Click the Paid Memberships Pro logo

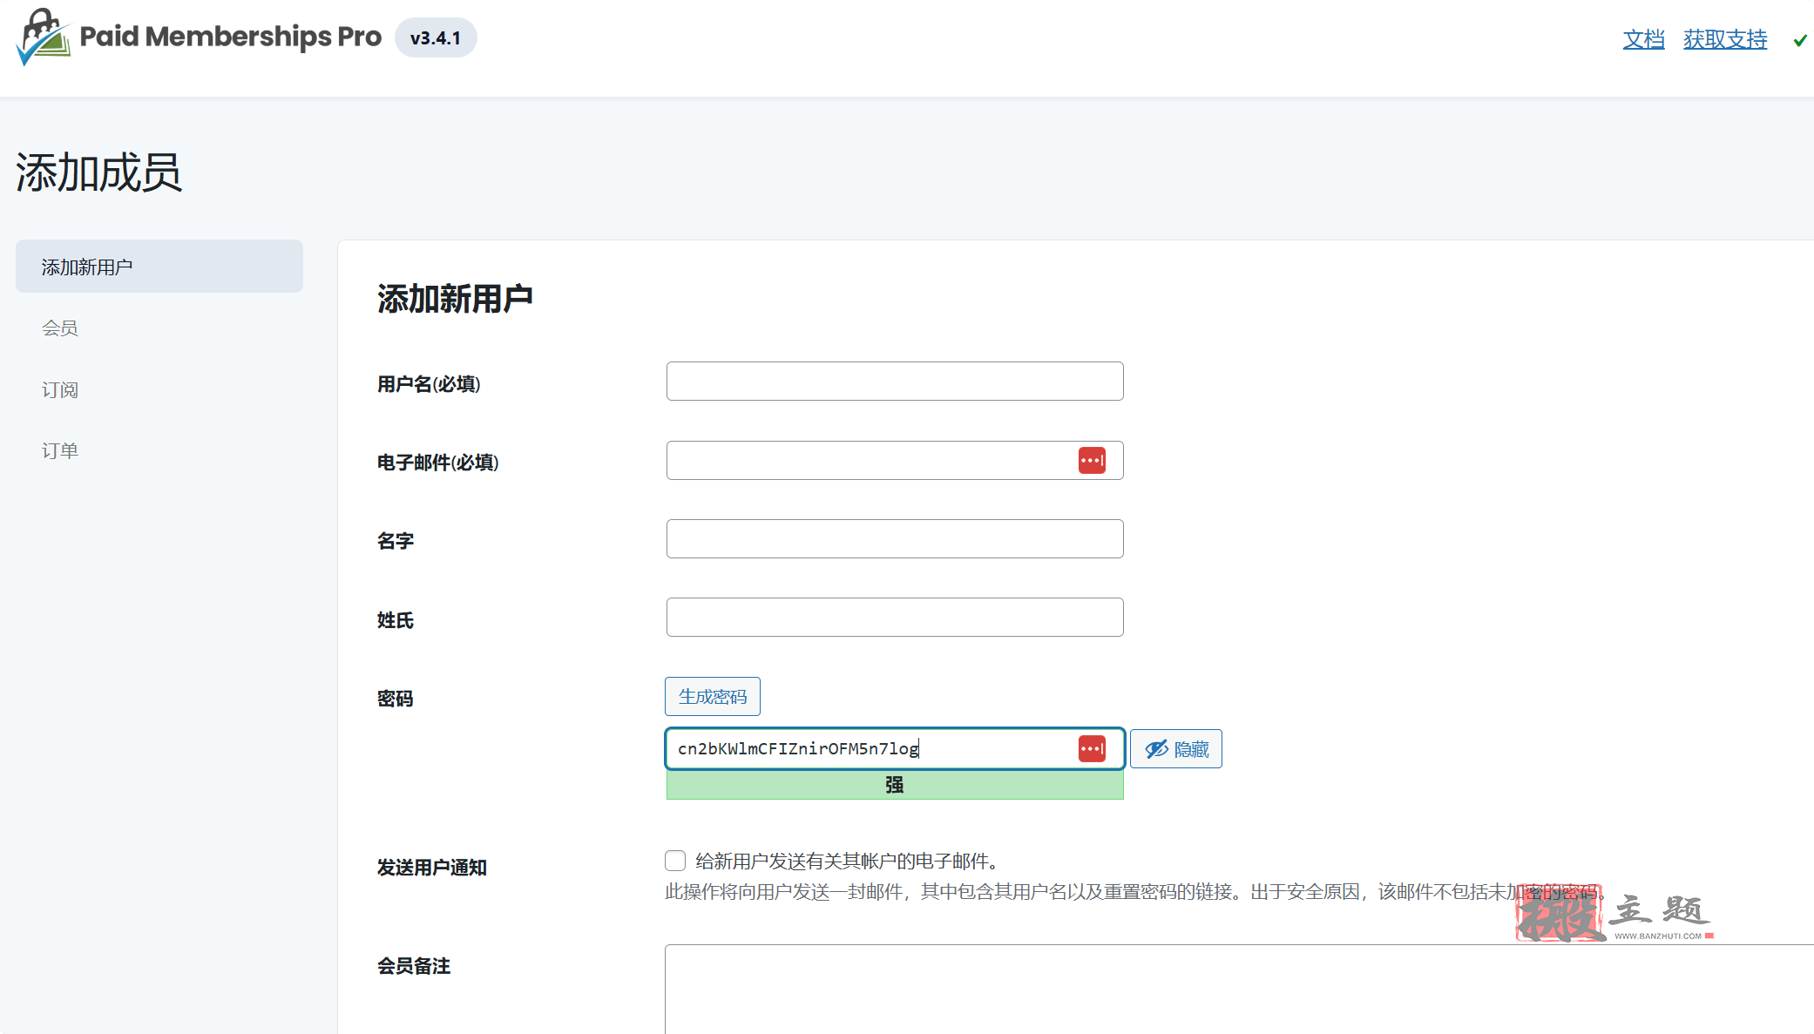coord(199,37)
